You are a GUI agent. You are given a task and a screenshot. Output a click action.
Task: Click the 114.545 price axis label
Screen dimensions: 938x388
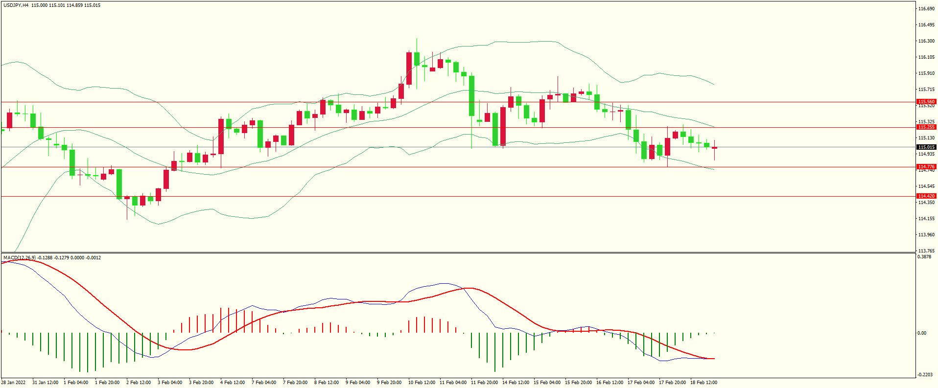point(926,186)
